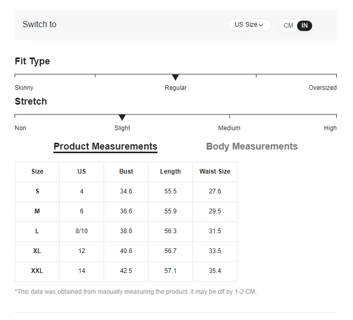Screen dimensions: 353x320
Task: Click the Length column header
Action: [x=170, y=172]
